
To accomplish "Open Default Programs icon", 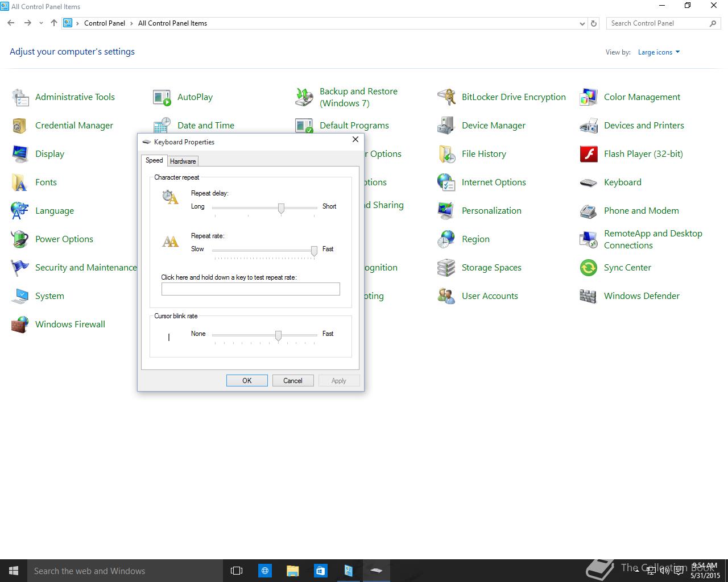I will (x=304, y=125).
